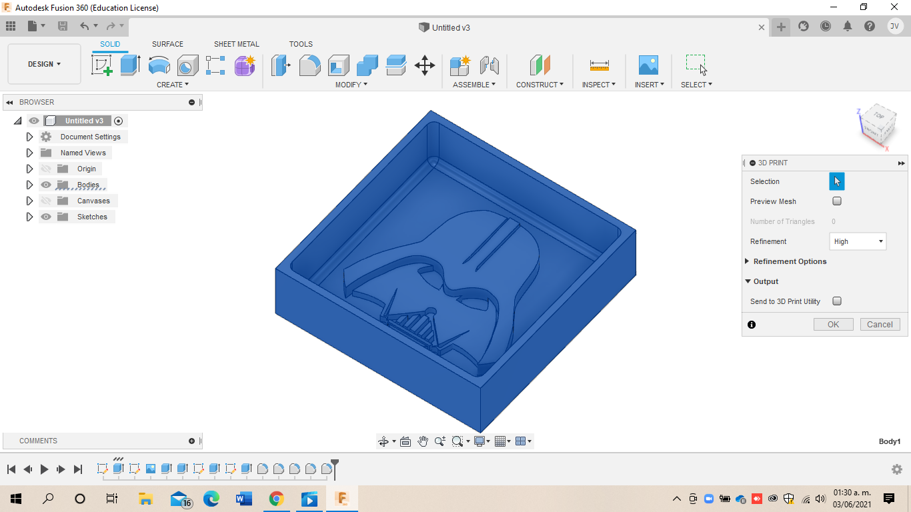
Task: Select the Shell tool
Action: point(339,65)
